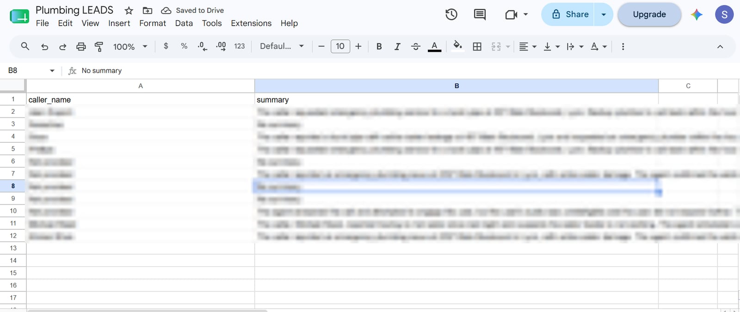Open the Help menu
Image resolution: width=740 pixels, height=312 pixels.
pyautogui.click(x=289, y=23)
